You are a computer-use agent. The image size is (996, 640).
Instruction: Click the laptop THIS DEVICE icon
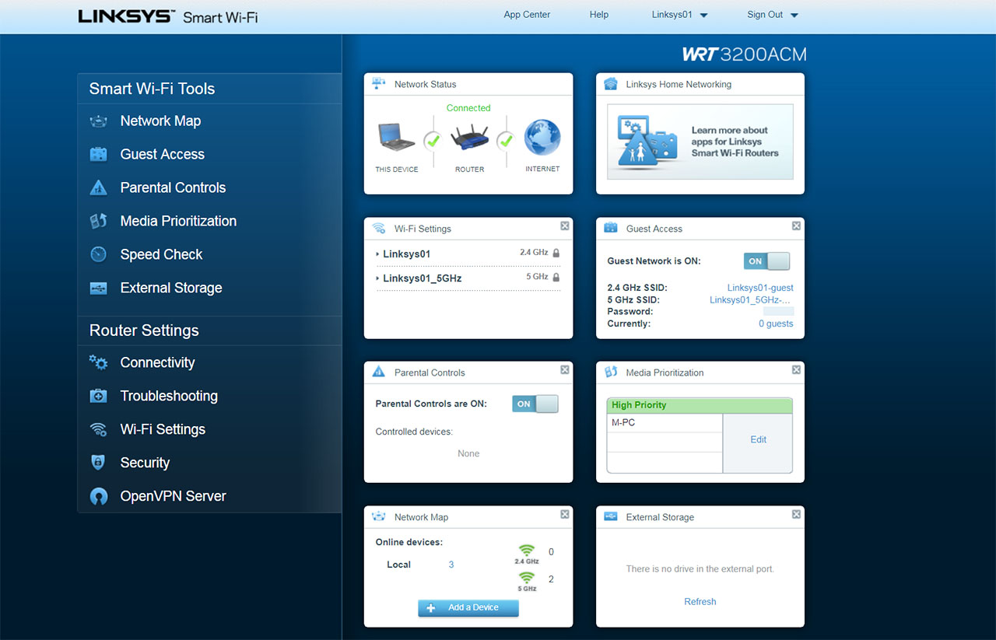click(x=396, y=137)
